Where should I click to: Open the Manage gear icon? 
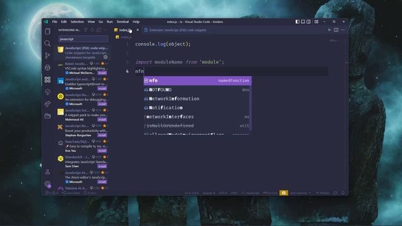click(48, 184)
